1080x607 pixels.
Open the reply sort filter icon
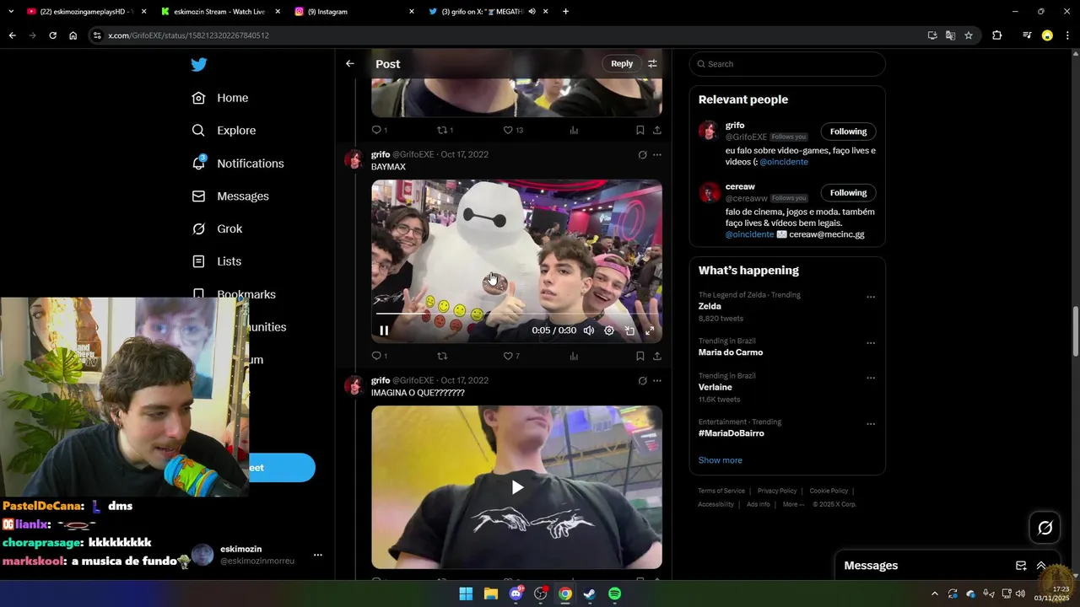tap(652, 64)
